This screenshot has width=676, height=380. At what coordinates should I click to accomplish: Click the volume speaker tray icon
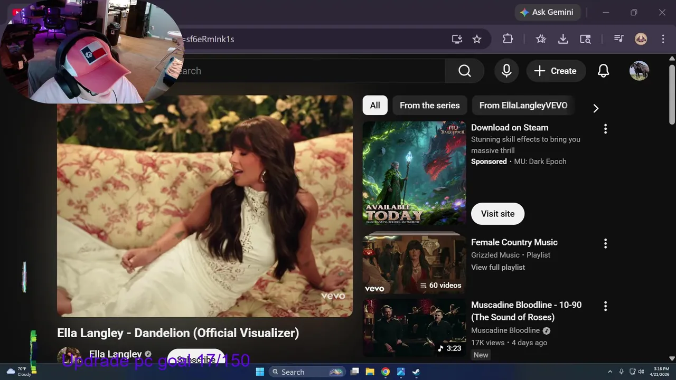pyautogui.click(x=642, y=372)
